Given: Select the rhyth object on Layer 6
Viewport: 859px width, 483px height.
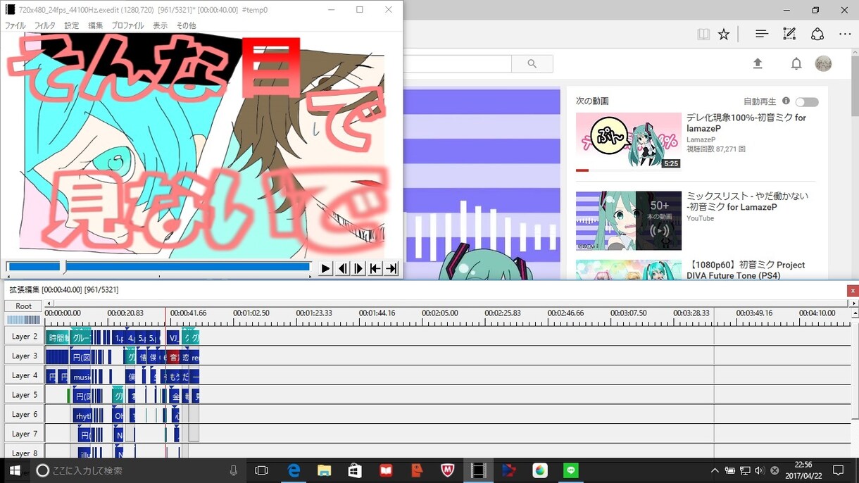Looking at the screenshot, I should click(x=83, y=415).
